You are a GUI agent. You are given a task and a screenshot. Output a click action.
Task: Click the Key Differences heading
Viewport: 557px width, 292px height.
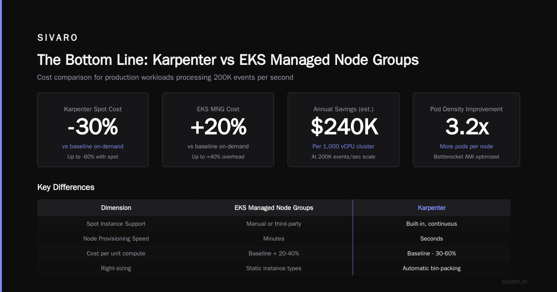click(66, 187)
